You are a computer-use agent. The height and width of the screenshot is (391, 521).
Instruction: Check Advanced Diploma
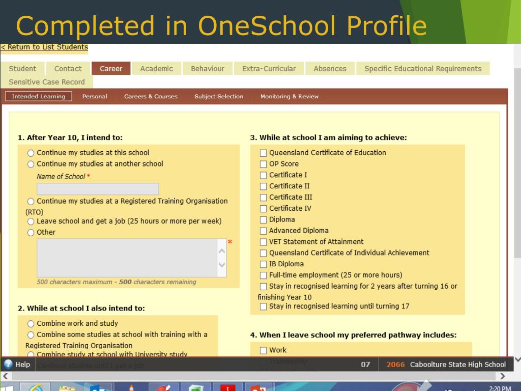pyautogui.click(x=263, y=231)
